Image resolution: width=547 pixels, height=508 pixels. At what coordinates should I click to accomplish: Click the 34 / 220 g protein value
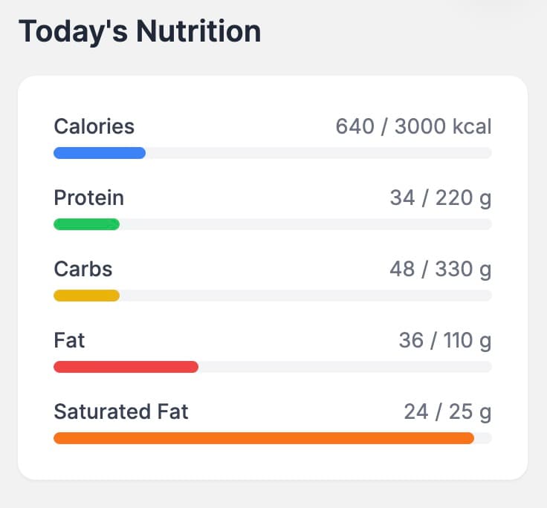441,198
